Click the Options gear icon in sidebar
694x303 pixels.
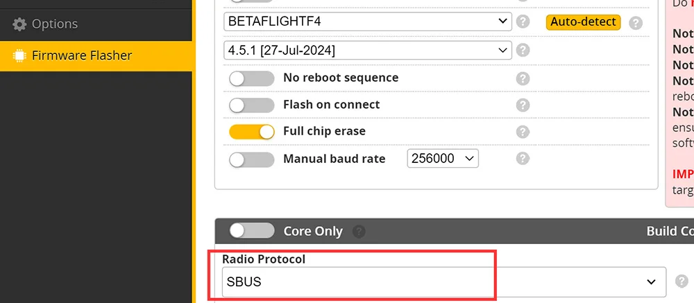[x=19, y=24]
